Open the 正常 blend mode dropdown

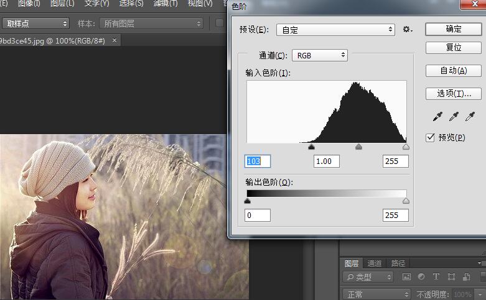[x=376, y=294]
